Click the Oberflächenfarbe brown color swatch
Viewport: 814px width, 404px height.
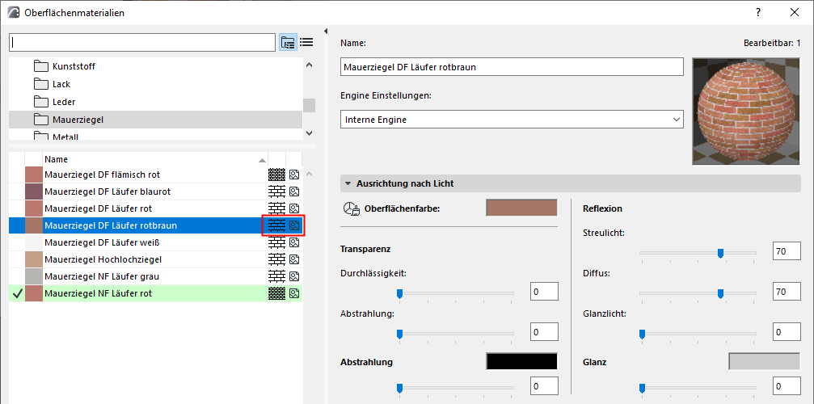point(521,208)
